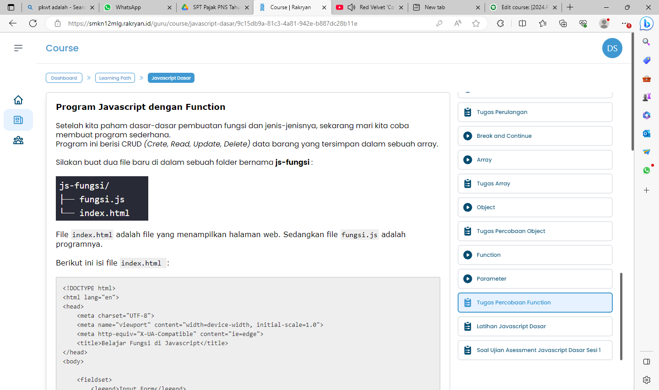The image size is (659, 390).
Task: Open the Edge sidebar Games chess icon
Action: (646, 97)
